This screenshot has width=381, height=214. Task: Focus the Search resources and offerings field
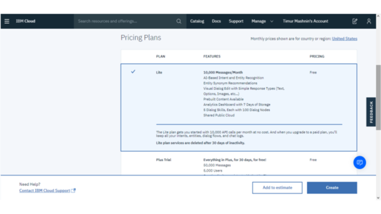[x=125, y=22]
